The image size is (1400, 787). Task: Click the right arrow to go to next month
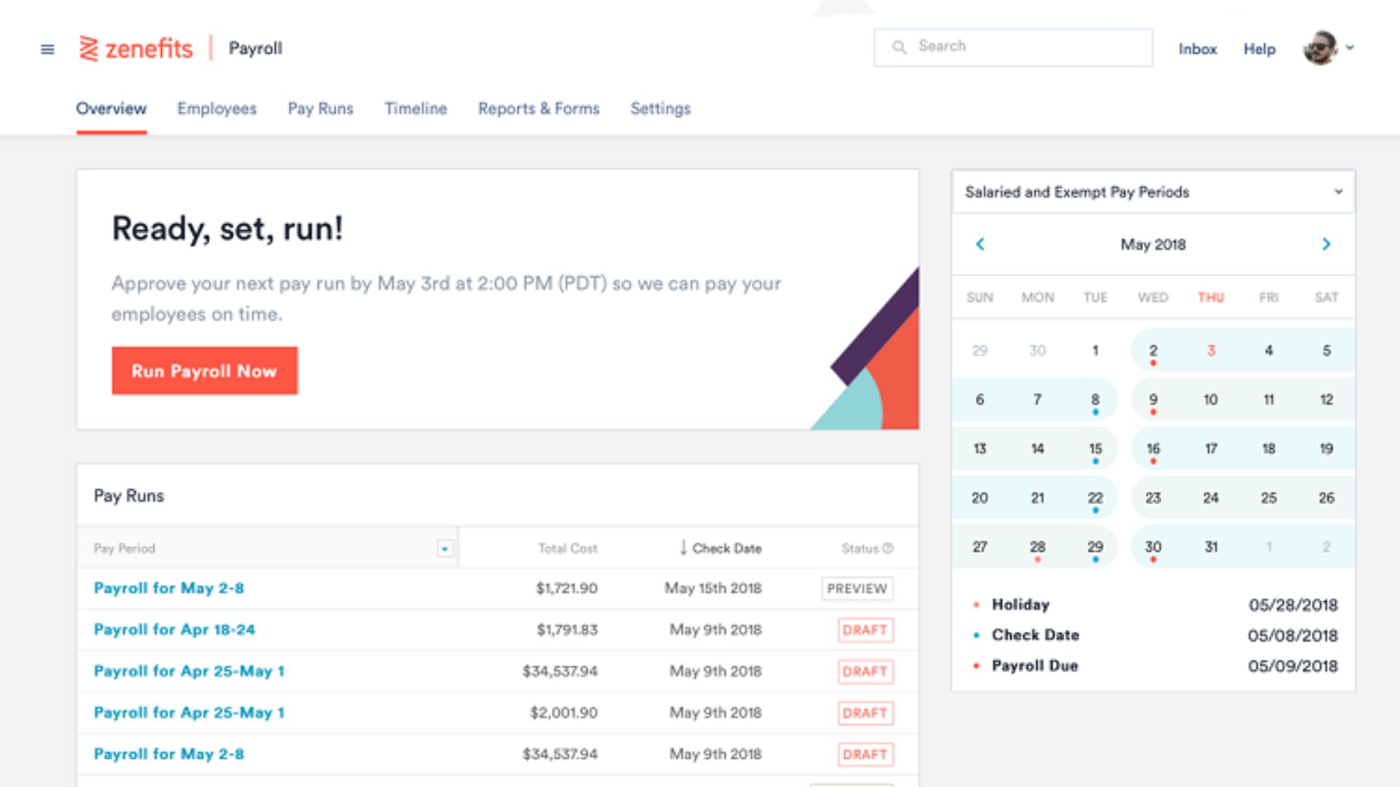(x=1327, y=244)
